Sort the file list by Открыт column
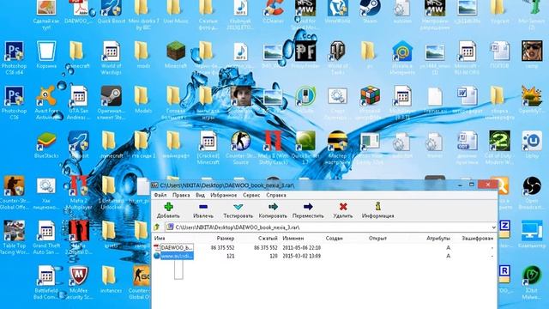549x309 pixels. [377, 239]
